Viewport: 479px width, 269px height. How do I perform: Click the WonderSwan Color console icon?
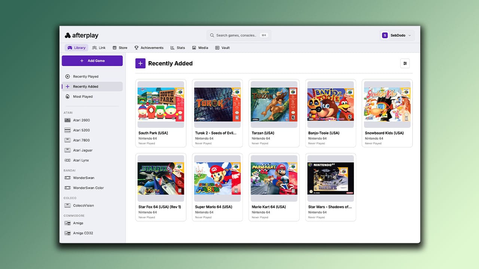click(x=67, y=188)
